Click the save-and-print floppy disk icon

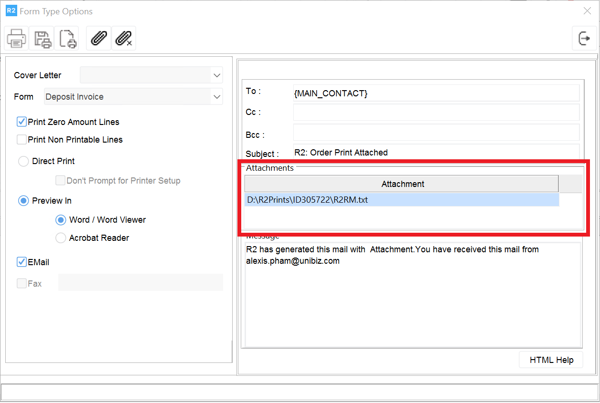pyautogui.click(x=42, y=39)
